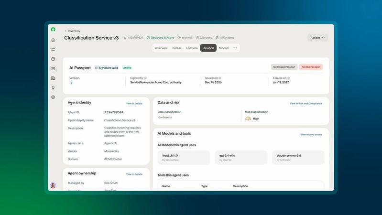The height and width of the screenshot is (215, 382).
Task: Open the Home icon in the sidebar
Action: (x=53, y=40)
